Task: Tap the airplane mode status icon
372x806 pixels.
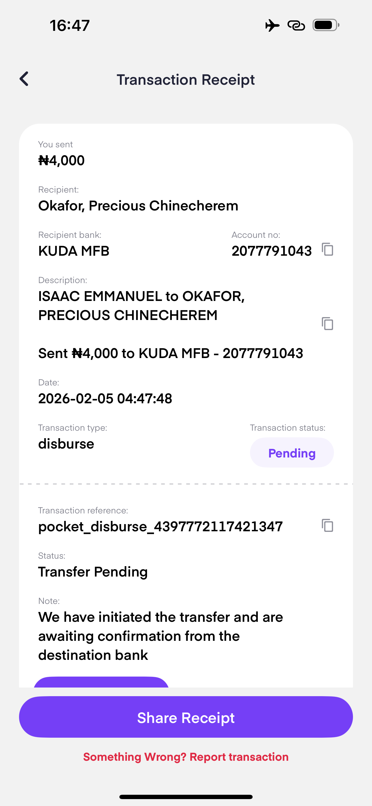Action: (272, 25)
